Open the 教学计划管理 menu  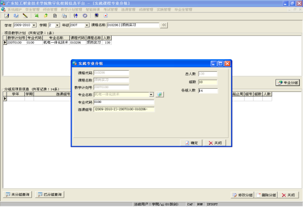tap(71, 9)
